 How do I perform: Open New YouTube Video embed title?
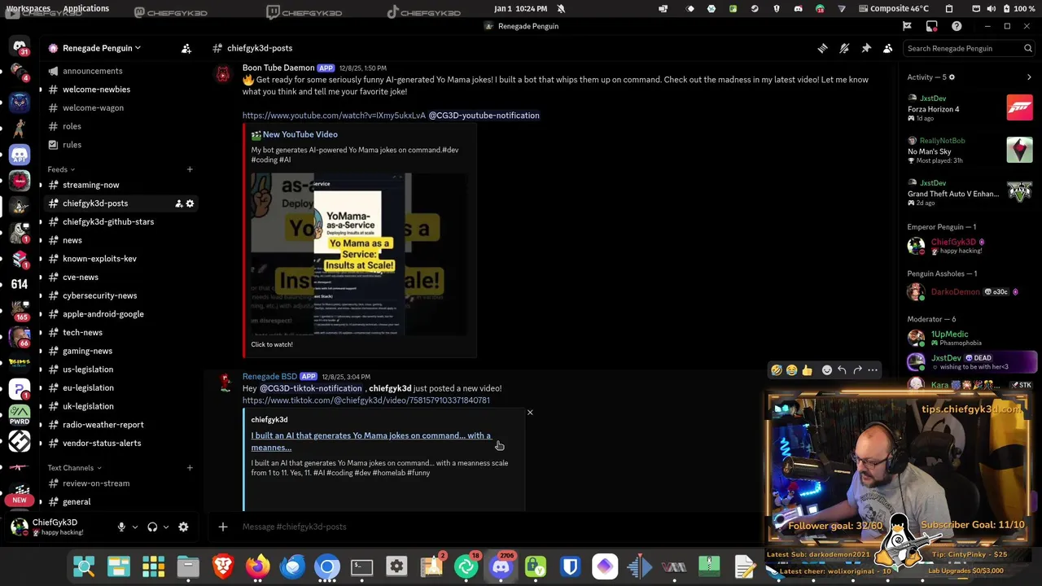[x=300, y=134]
